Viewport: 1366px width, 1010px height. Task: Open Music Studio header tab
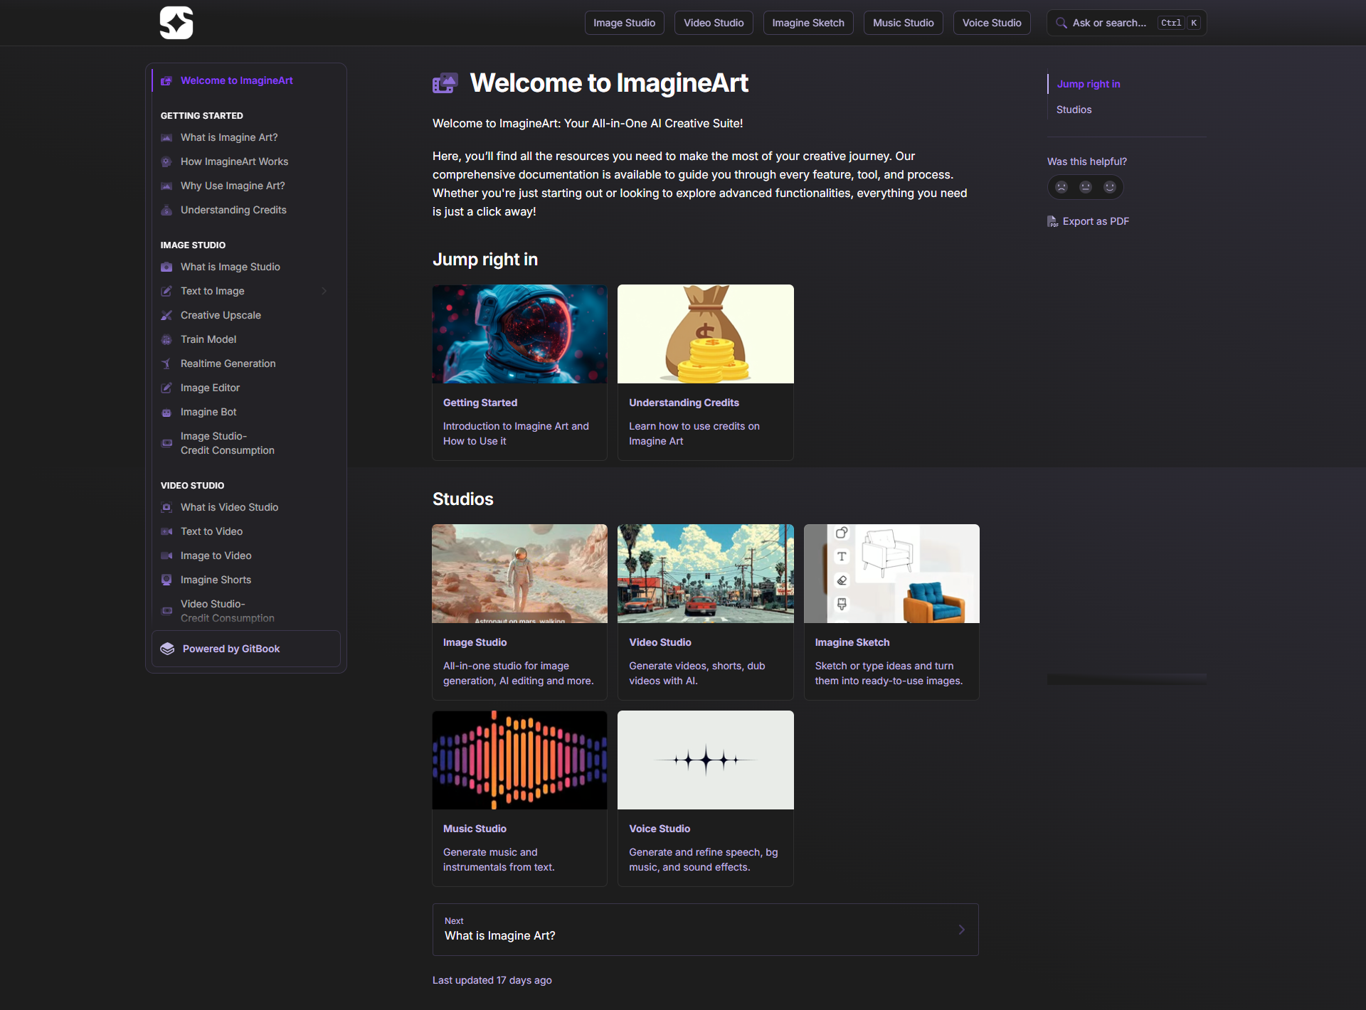[904, 23]
